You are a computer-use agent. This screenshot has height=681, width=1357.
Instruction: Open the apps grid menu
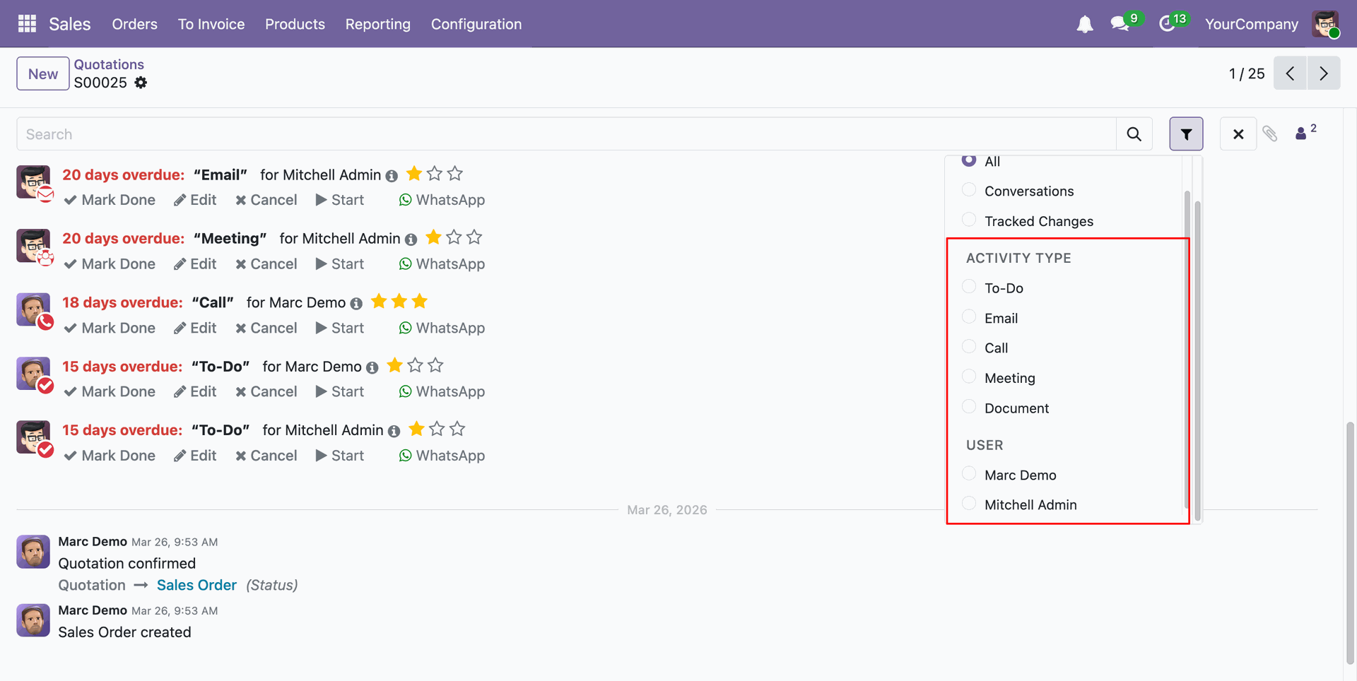[27, 24]
